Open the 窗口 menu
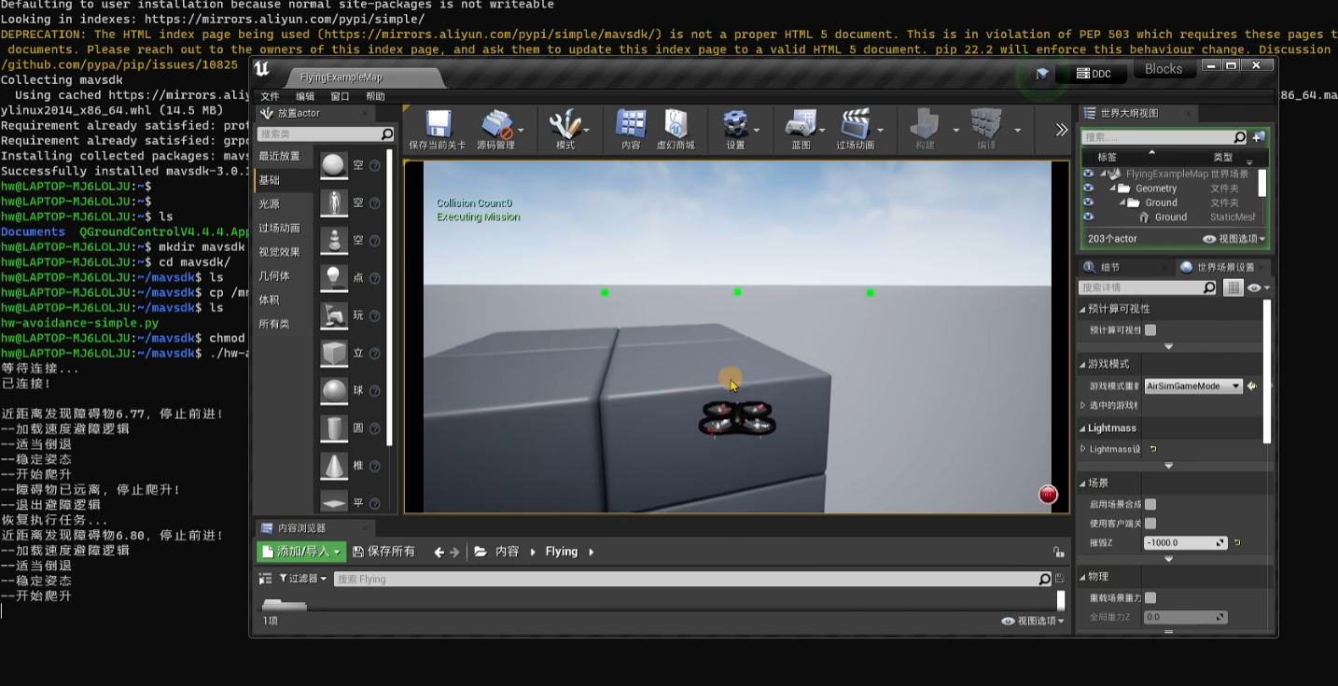1338x686 pixels. [x=340, y=96]
